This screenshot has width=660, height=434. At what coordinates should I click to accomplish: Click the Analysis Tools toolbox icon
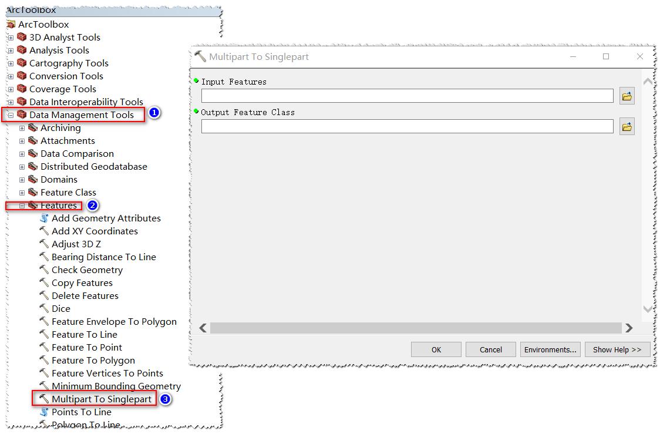click(22, 50)
